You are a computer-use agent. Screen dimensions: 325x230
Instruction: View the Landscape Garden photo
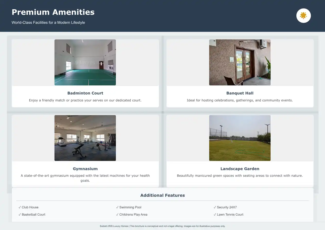pyautogui.click(x=240, y=138)
